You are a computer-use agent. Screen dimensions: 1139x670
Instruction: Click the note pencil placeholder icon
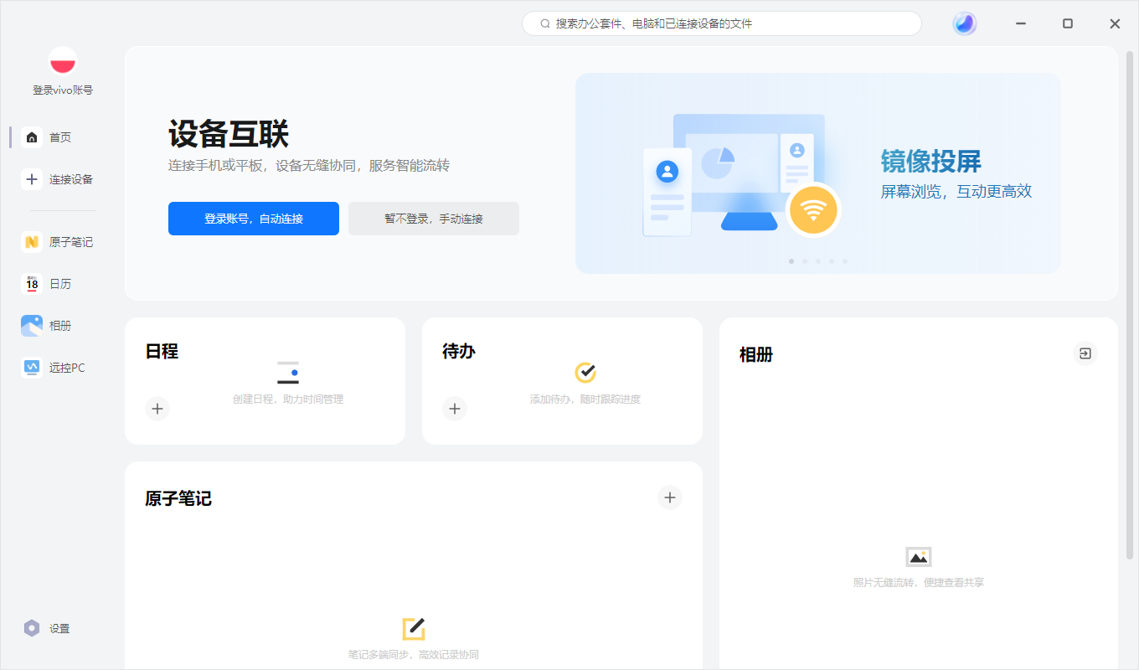coord(414,629)
